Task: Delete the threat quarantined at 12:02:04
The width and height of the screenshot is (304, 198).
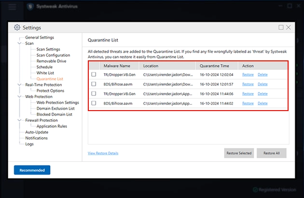Action: click(x=263, y=74)
